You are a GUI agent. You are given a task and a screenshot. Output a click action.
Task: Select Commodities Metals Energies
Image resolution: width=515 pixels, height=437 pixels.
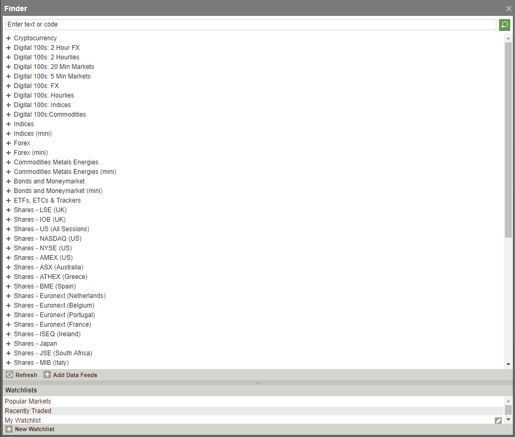(x=56, y=162)
